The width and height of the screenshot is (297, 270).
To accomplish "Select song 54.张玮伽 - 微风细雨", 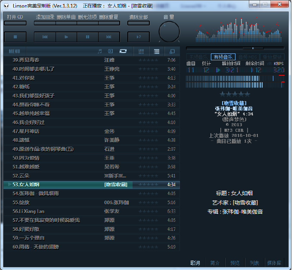I will click(92, 194).
